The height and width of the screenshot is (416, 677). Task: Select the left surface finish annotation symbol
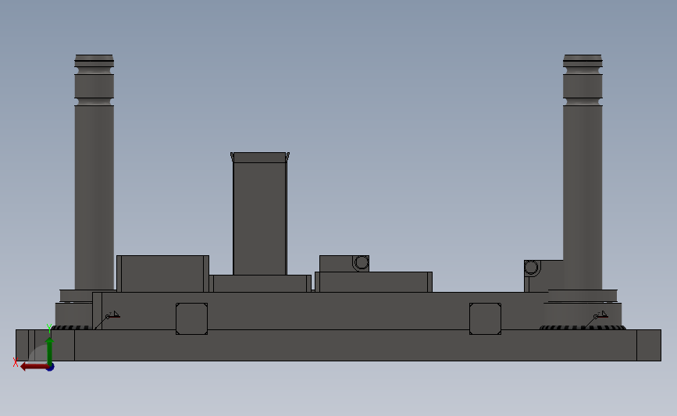click(x=108, y=319)
